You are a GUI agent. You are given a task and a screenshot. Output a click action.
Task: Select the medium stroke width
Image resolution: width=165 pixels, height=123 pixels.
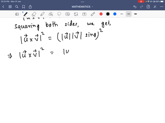(x=129, y=14)
